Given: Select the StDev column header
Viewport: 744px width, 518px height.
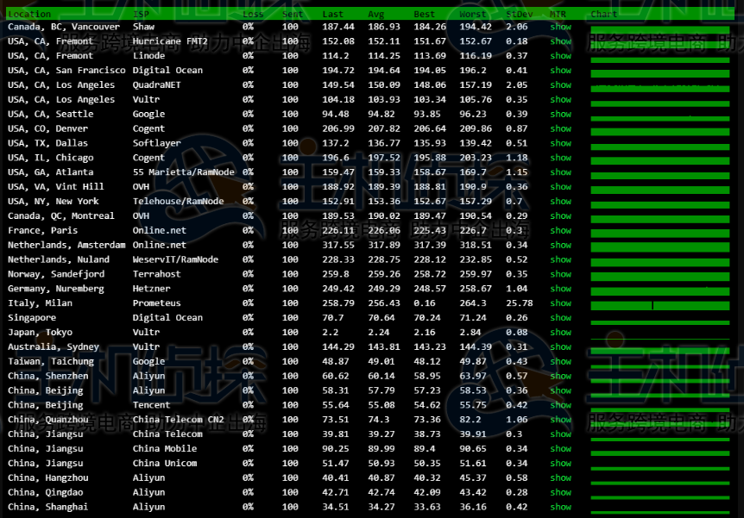Looking at the screenshot, I should pos(519,14).
